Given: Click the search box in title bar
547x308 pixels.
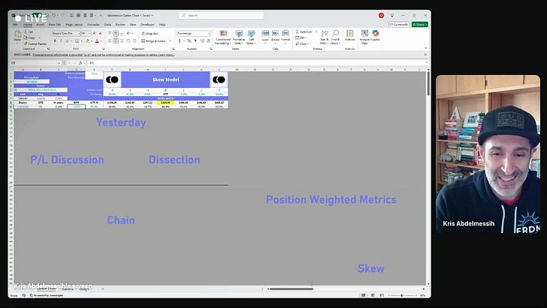Looking at the screenshot, I should [x=222, y=15].
